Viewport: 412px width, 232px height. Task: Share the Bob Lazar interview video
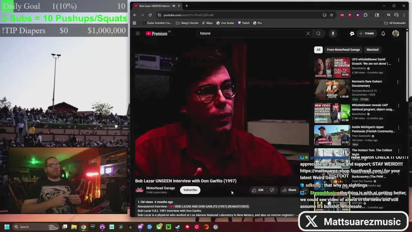tap(289, 190)
